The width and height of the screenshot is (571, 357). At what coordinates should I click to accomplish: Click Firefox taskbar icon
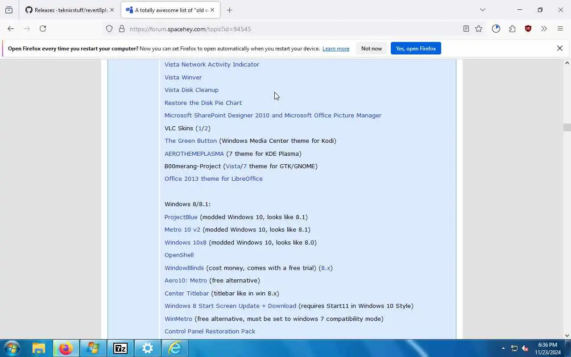pos(66,348)
